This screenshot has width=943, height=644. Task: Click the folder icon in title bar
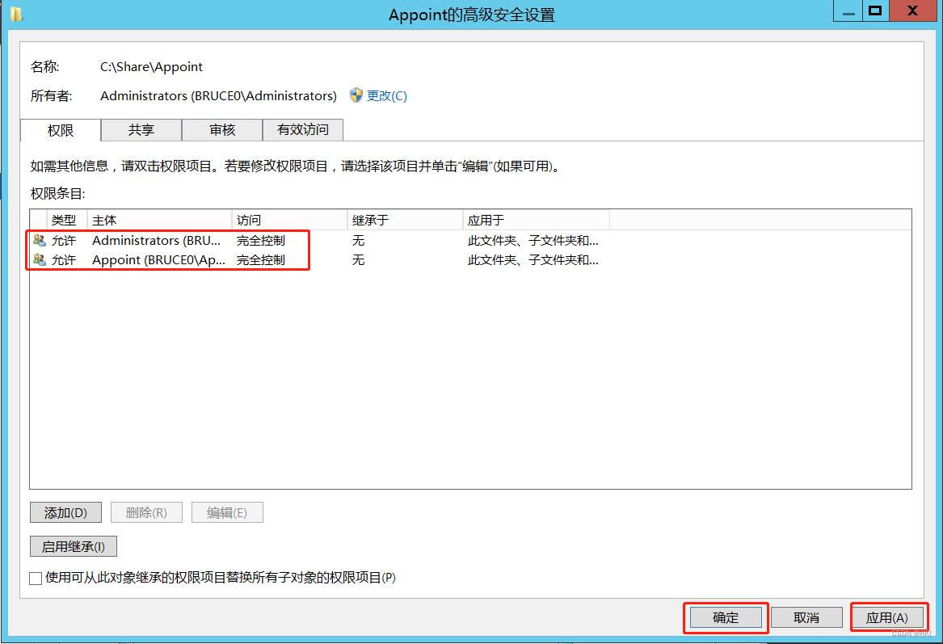pyautogui.click(x=16, y=13)
